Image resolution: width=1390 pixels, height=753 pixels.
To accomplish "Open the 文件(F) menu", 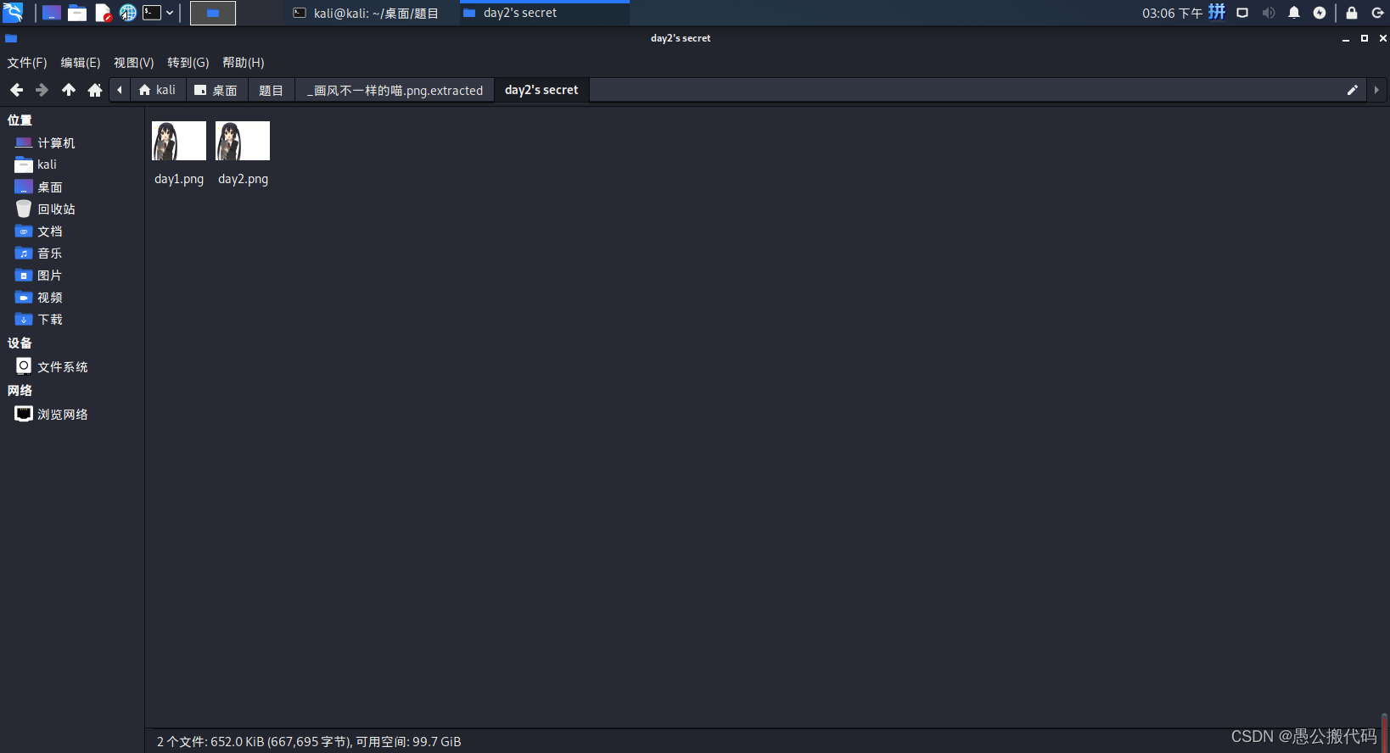I will coord(27,63).
